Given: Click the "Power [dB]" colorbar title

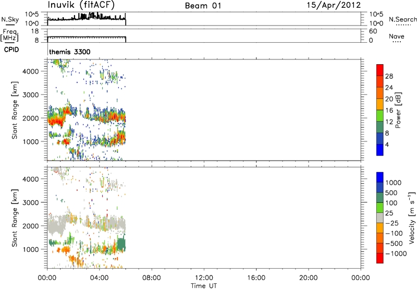Looking at the screenshot, I should (x=398, y=110).
